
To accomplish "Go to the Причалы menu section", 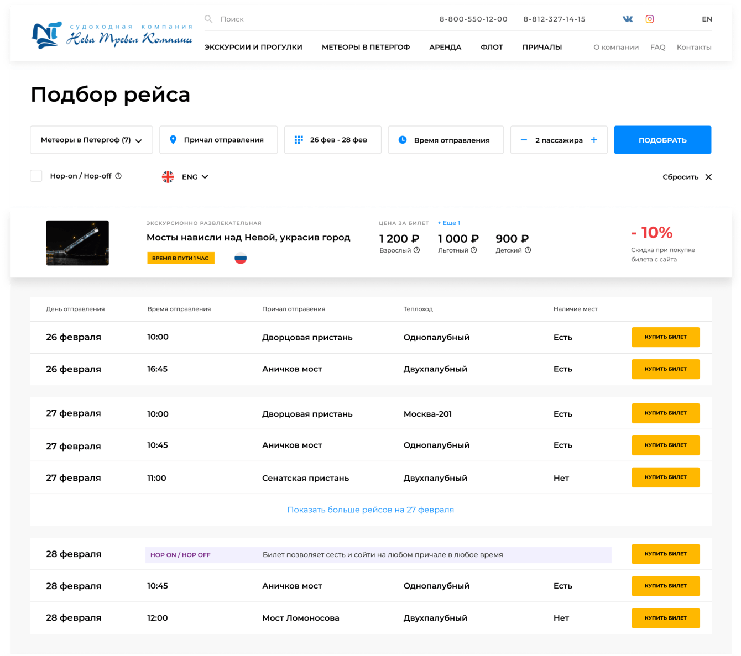I will click(x=542, y=47).
